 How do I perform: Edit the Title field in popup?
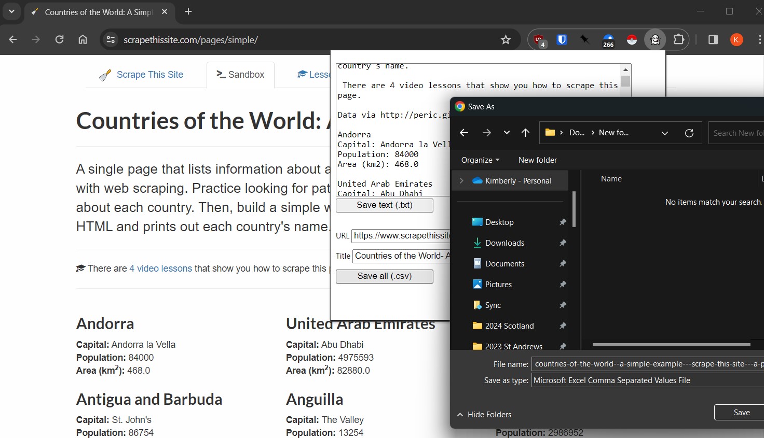point(401,256)
